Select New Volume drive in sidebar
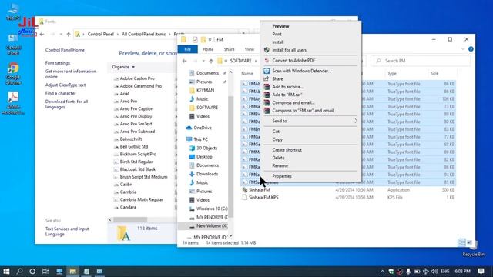This screenshot has width=493, height=277. pos(212,225)
